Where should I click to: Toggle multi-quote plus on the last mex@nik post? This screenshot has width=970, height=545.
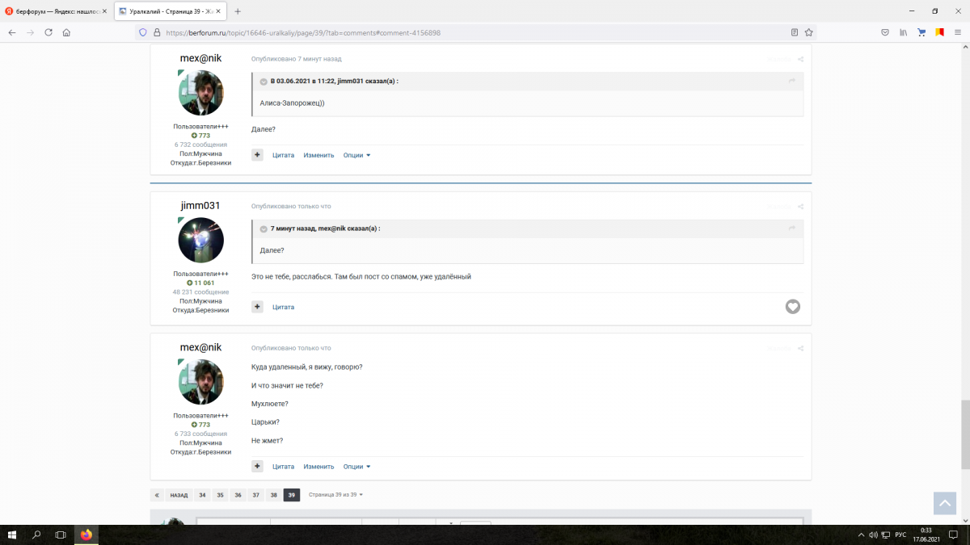pos(257,466)
